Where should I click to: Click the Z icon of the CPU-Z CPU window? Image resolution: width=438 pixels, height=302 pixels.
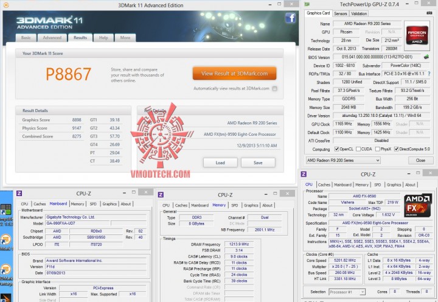304,174
